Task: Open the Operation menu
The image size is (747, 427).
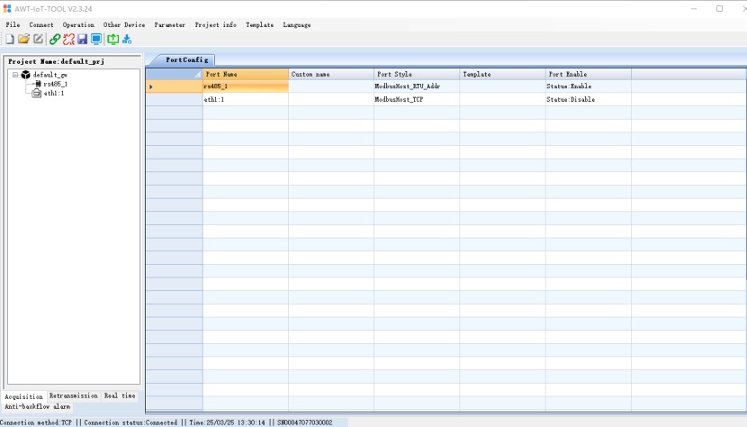Action: pyautogui.click(x=78, y=25)
